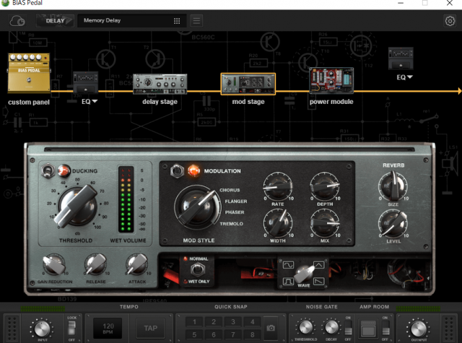Click the 120 BPM tempo field
Screen dimensions: 462x343
click(x=108, y=328)
